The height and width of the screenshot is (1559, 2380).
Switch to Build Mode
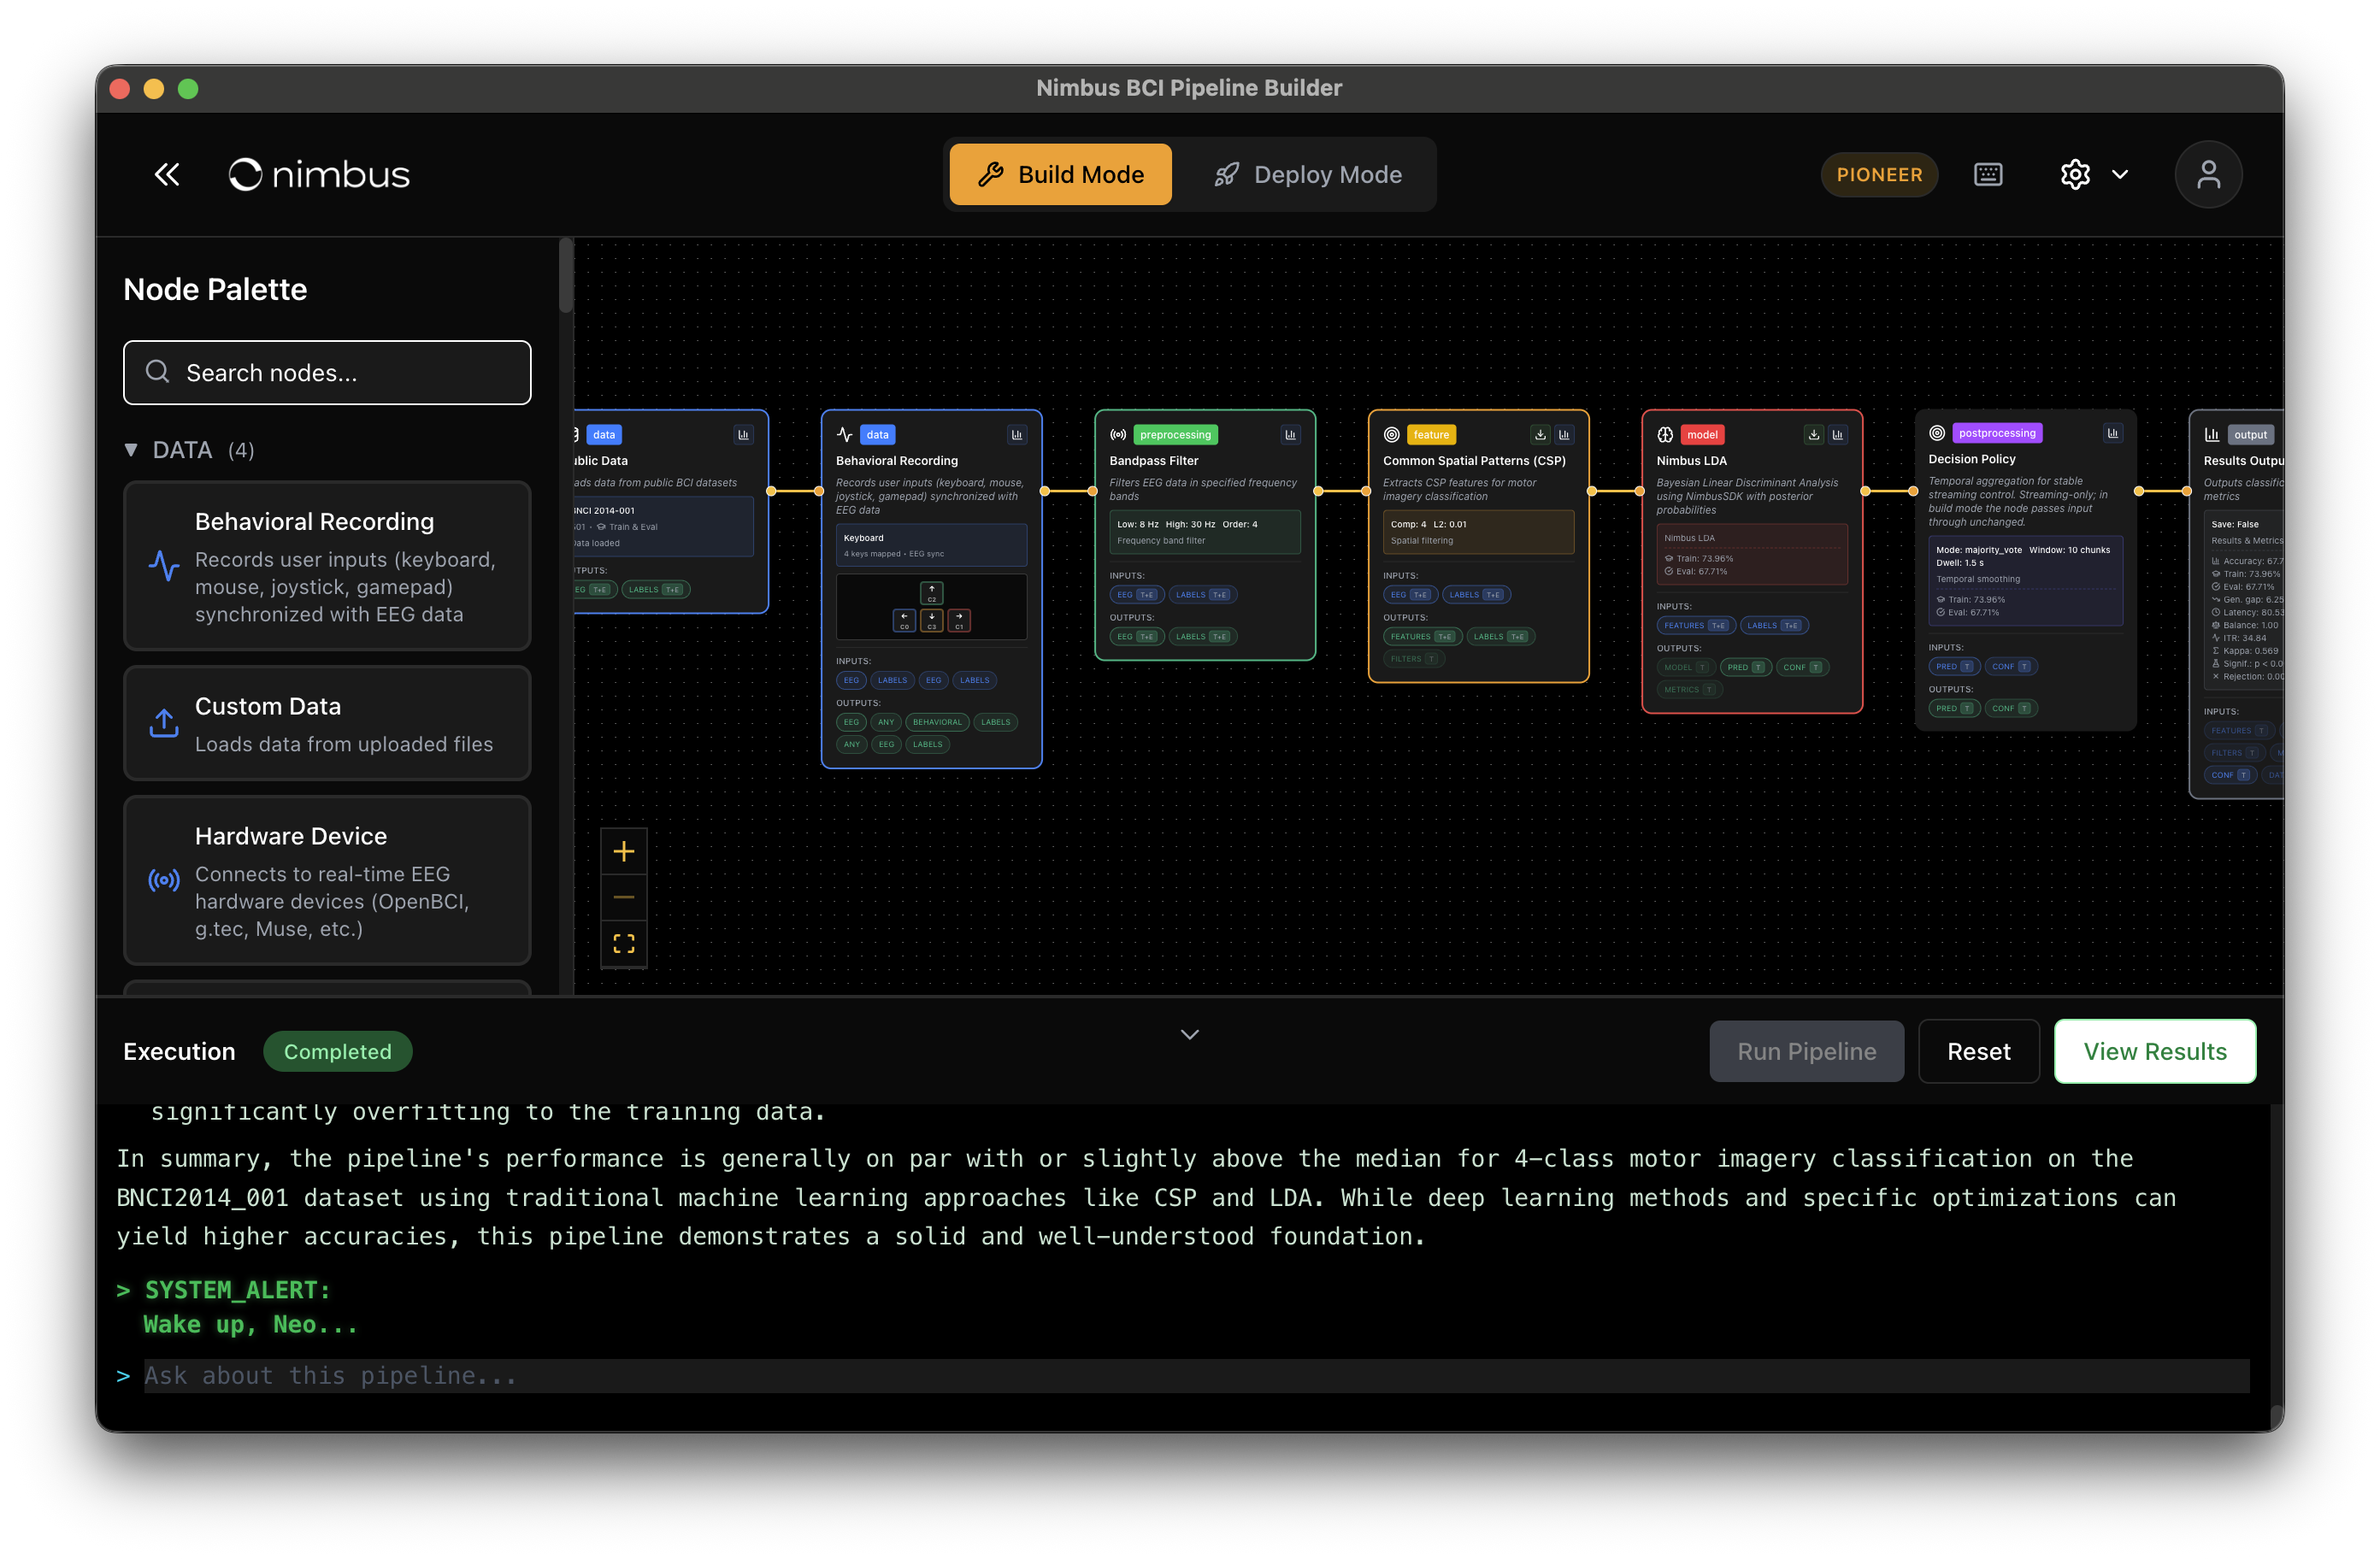coord(1060,174)
